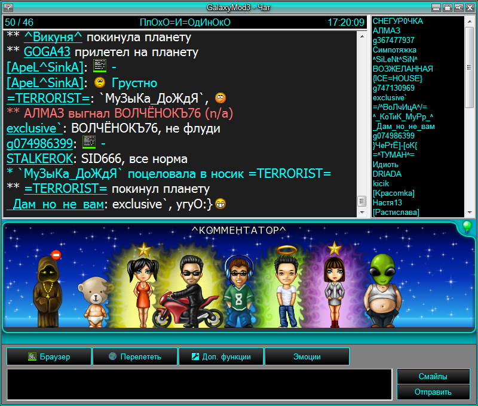Select the girl in red dress avatar
Image resolution: width=478 pixels, height=406 pixels.
143,292
